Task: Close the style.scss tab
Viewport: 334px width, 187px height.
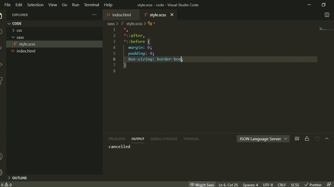Action: (x=172, y=15)
